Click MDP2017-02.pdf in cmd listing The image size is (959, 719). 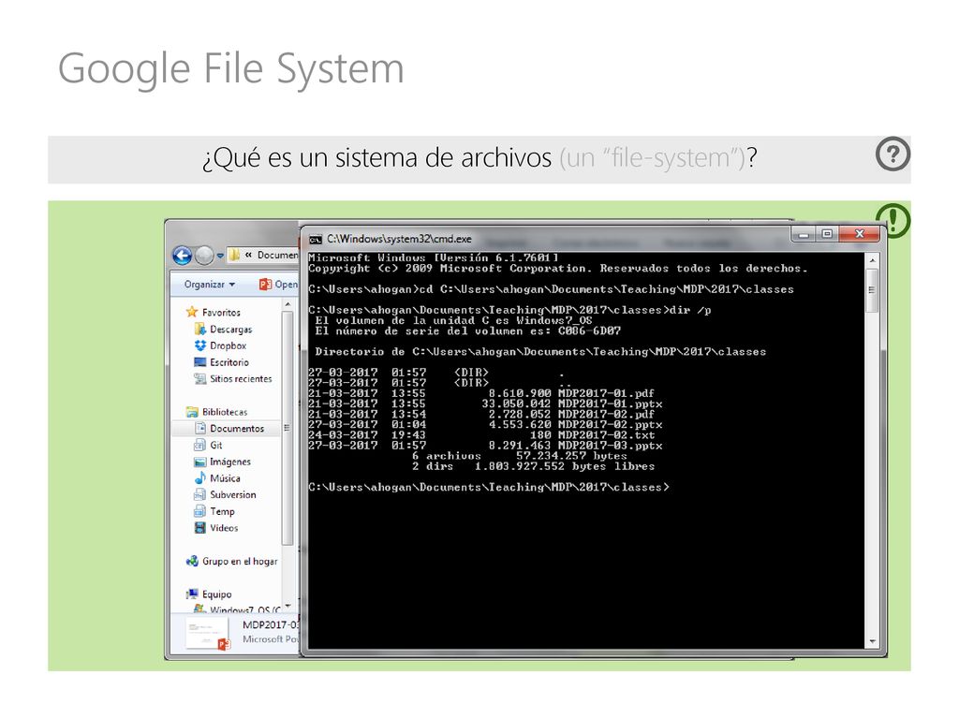pyautogui.click(x=606, y=414)
